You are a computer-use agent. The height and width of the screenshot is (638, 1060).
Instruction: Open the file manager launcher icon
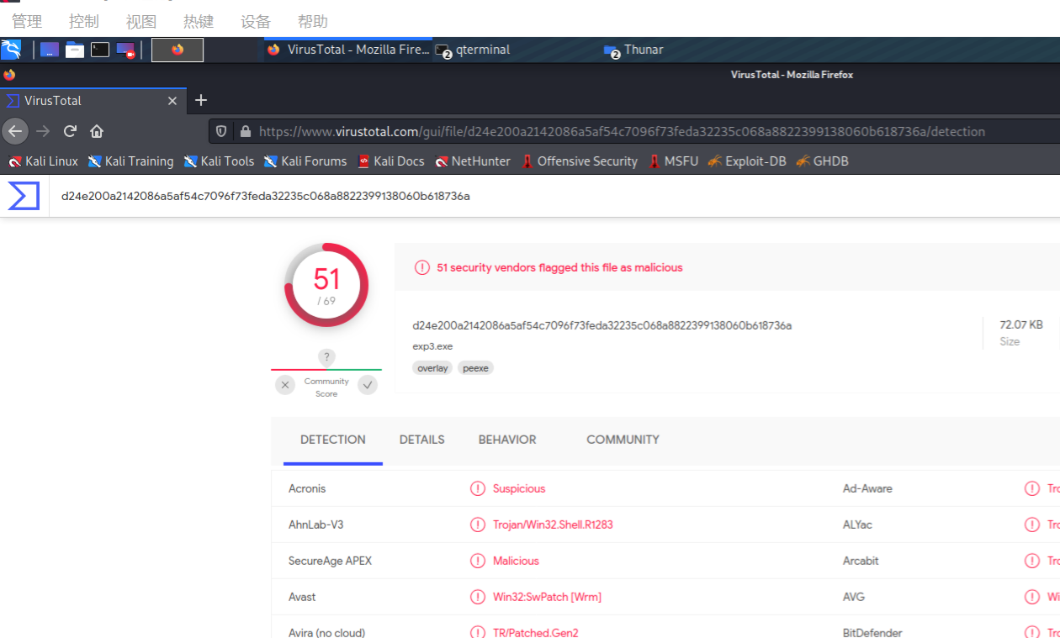click(x=75, y=50)
